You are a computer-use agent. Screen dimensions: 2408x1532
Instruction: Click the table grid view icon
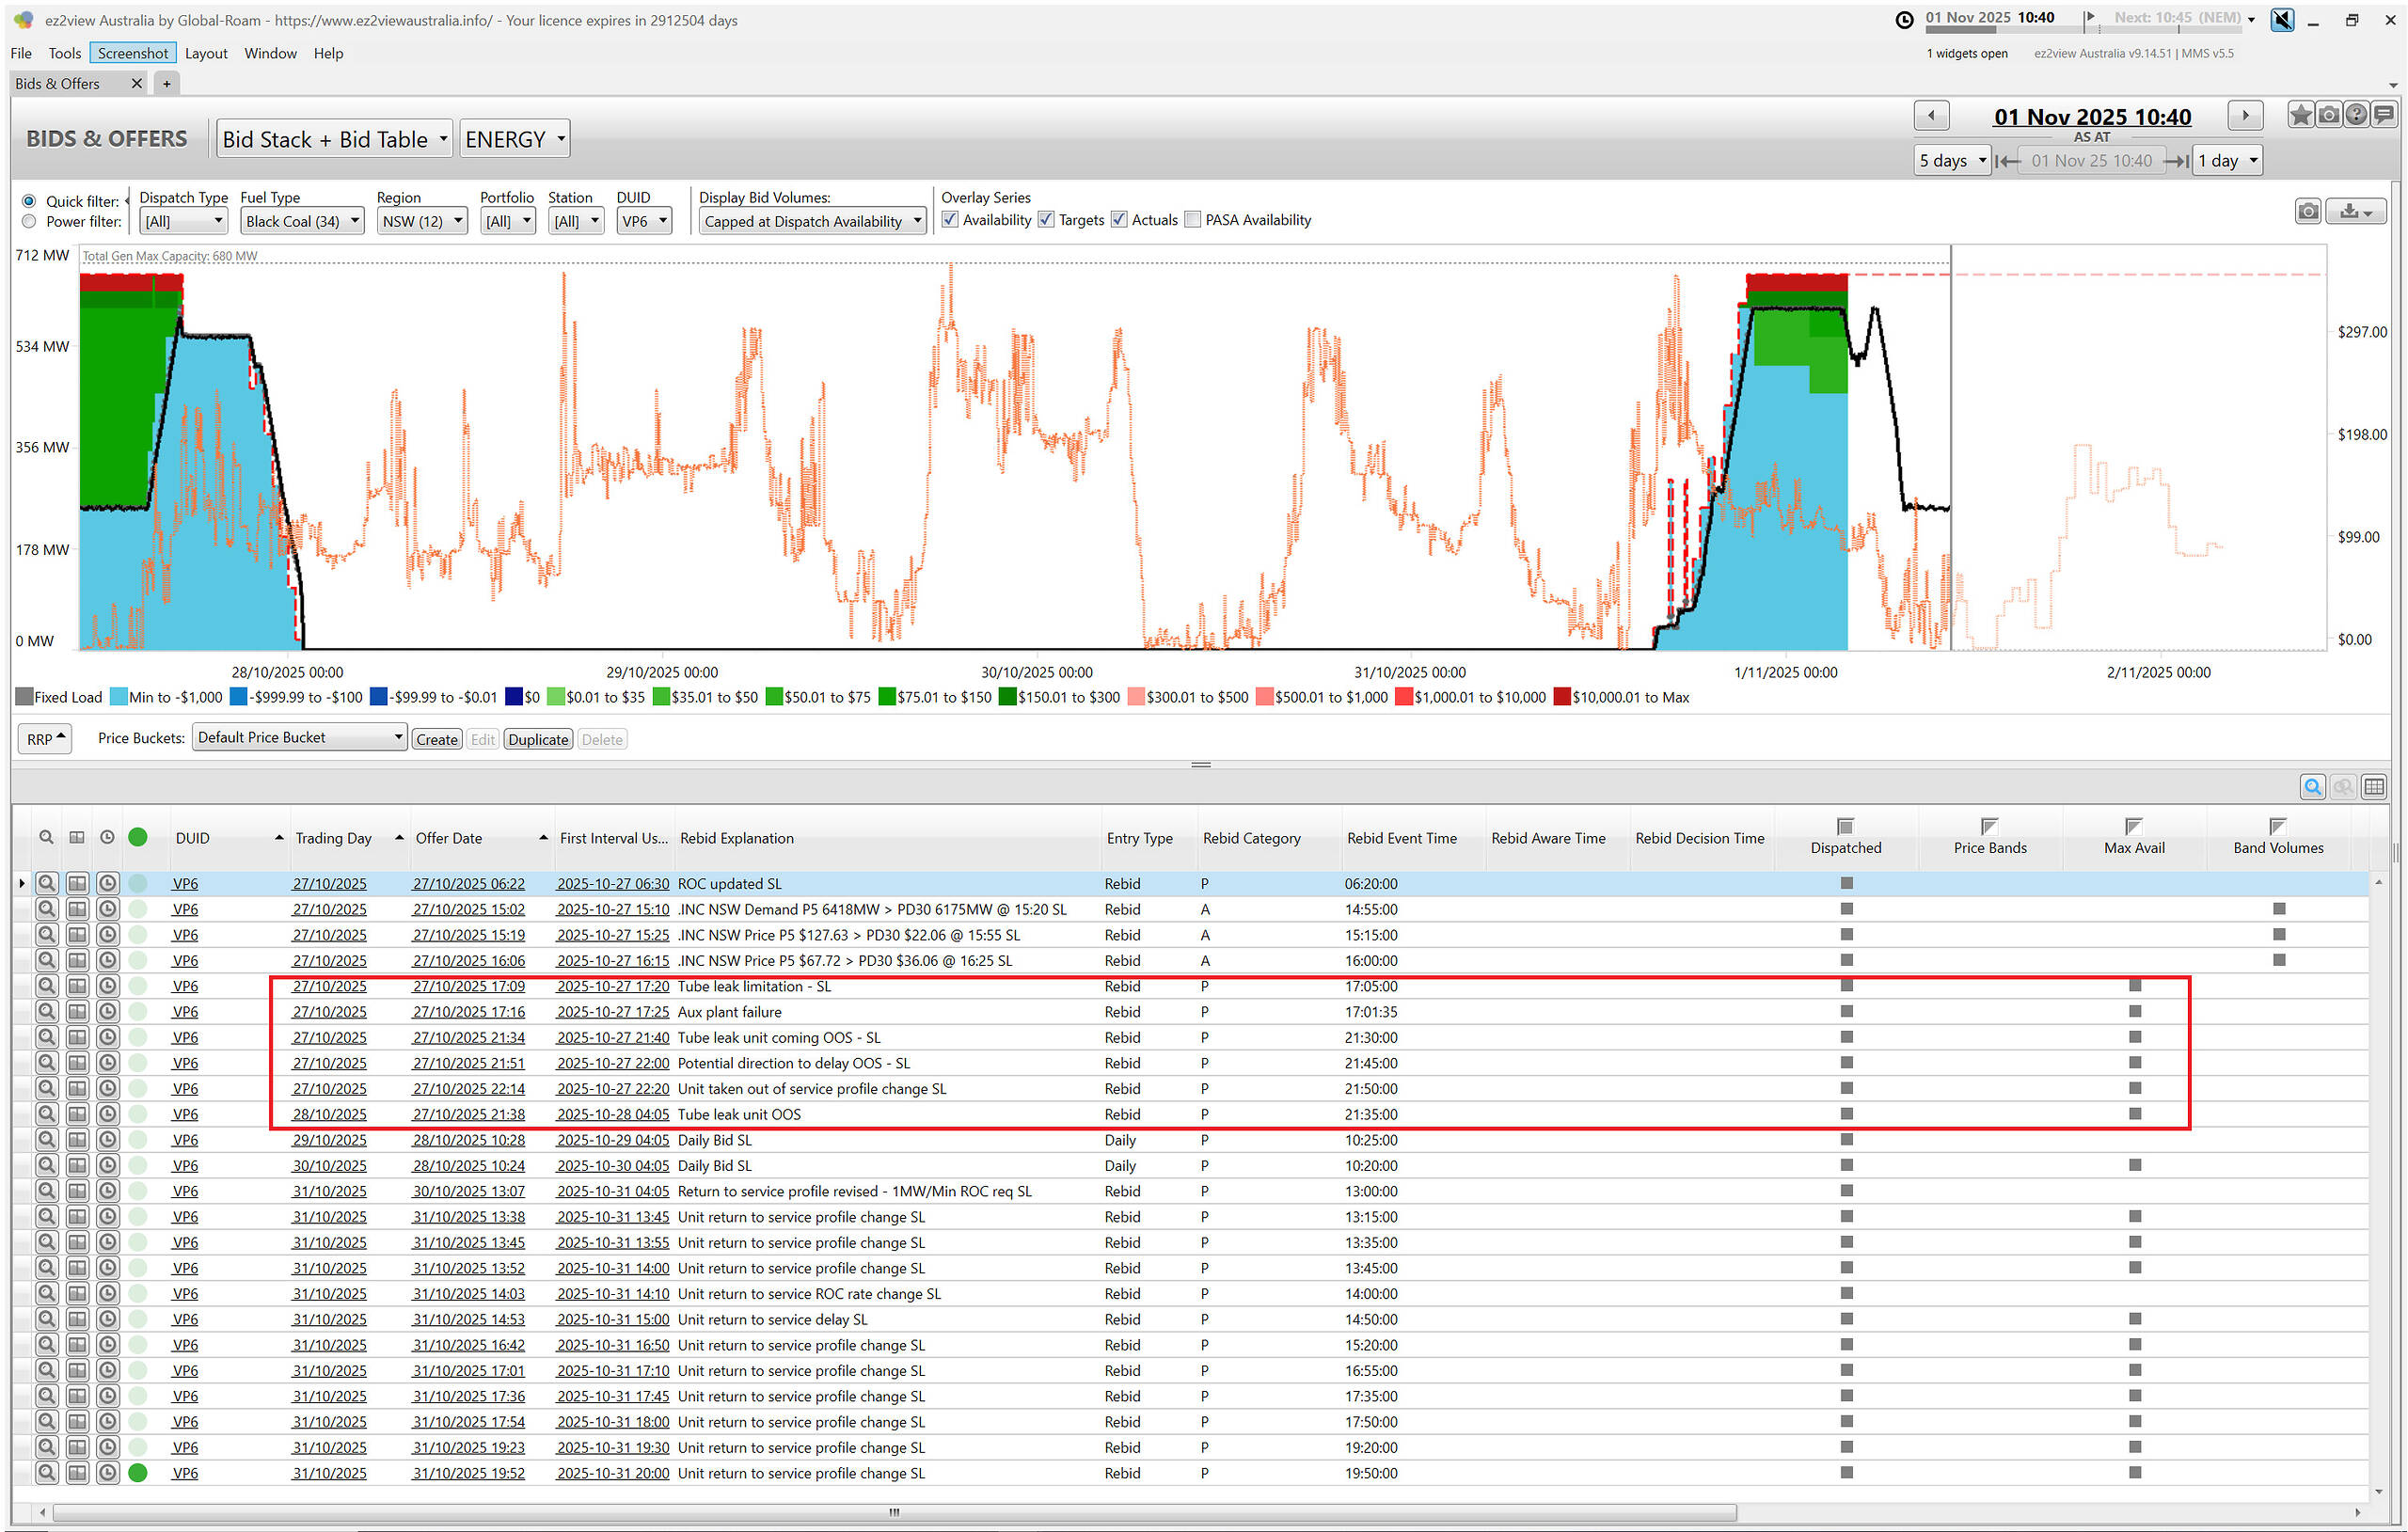tap(2373, 787)
